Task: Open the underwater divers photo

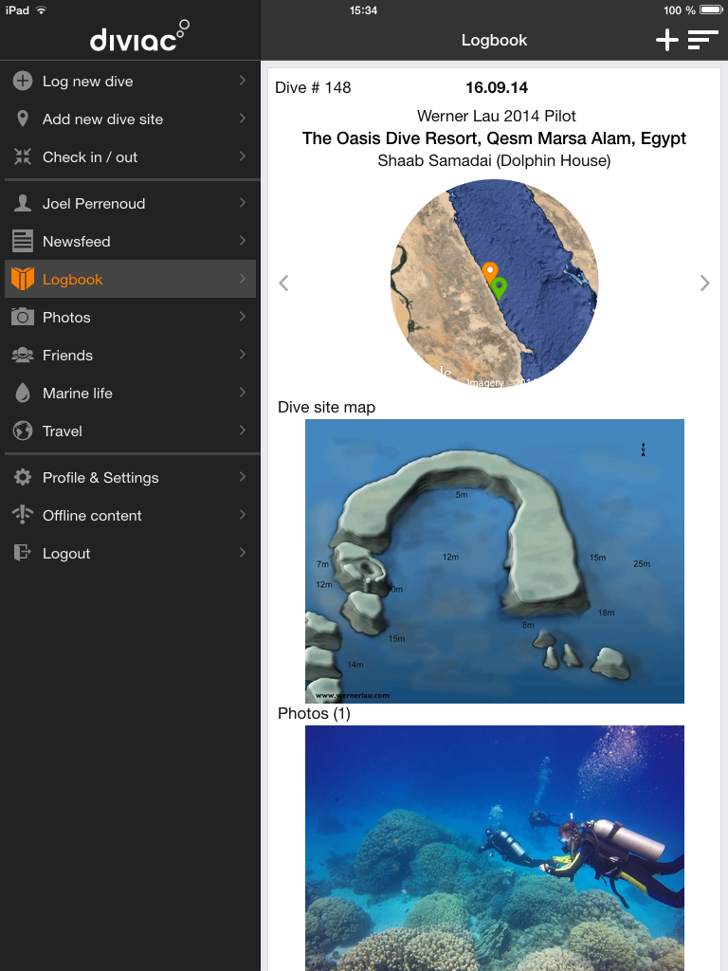Action: [495, 848]
